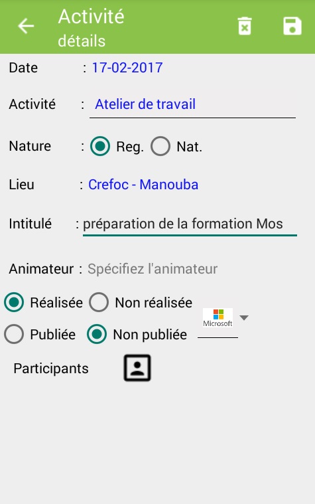Tap the back arrow icon
Viewport: 315px width, 504px height.
26,26
